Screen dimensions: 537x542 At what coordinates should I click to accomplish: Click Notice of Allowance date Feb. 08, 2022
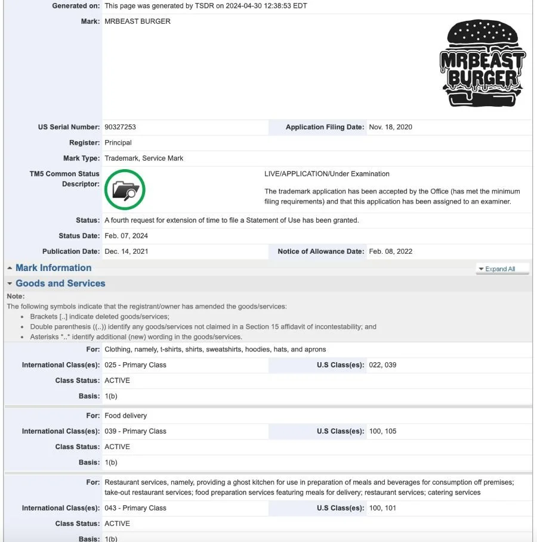tap(391, 251)
